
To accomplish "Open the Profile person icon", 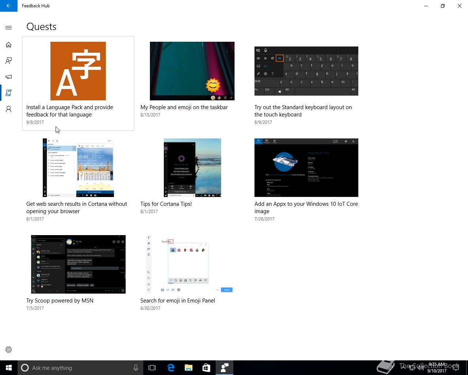I will tap(9, 109).
